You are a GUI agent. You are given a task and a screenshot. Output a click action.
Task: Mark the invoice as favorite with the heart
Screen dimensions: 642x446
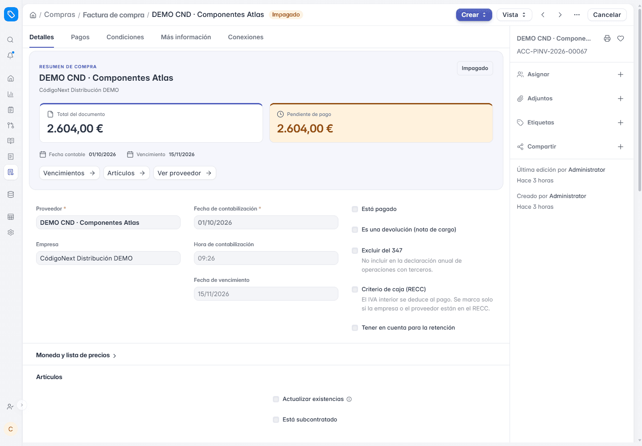point(621,38)
